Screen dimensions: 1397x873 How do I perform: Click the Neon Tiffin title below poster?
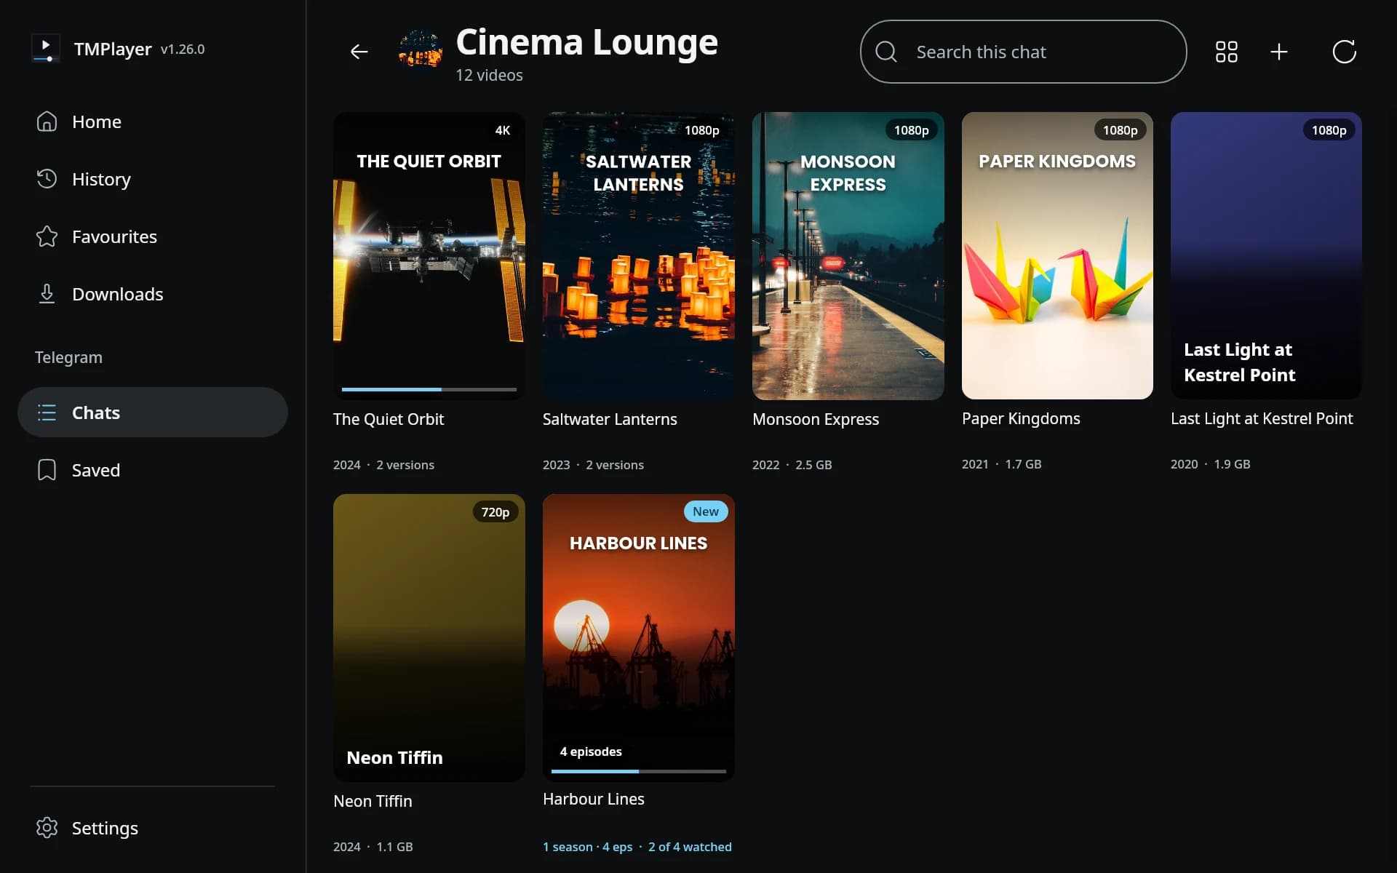pyautogui.click(x=373, y=801)
